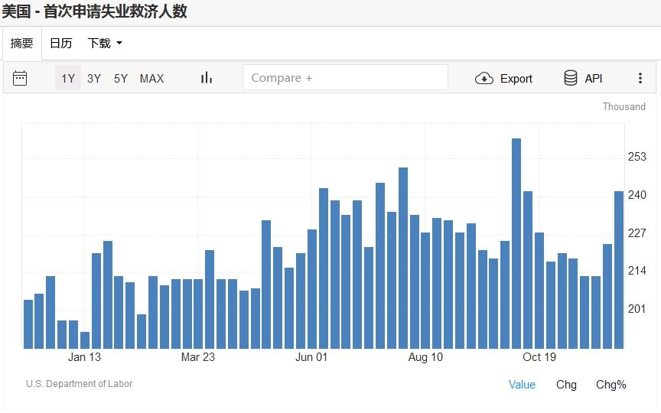This screenshot has height=413, width=661.
Task: Expand the 下载 dropdown menu
Action: point(105,44)
